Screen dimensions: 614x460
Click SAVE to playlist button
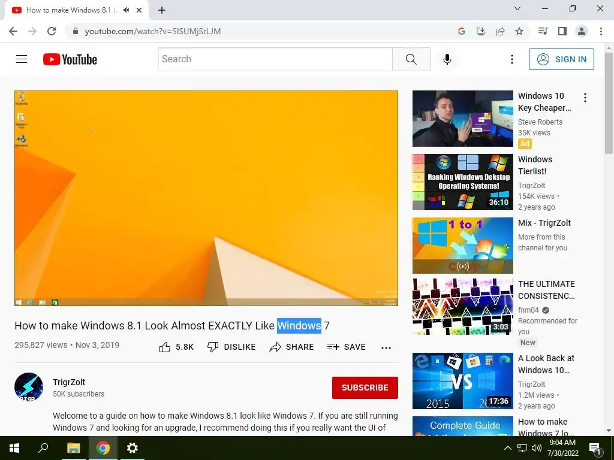pos(346,347)
